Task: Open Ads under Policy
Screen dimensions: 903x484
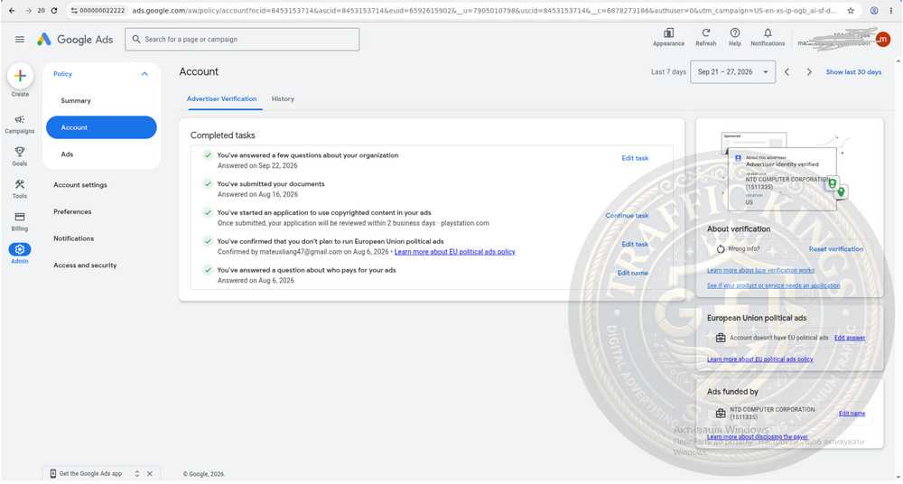Action: 68,154
